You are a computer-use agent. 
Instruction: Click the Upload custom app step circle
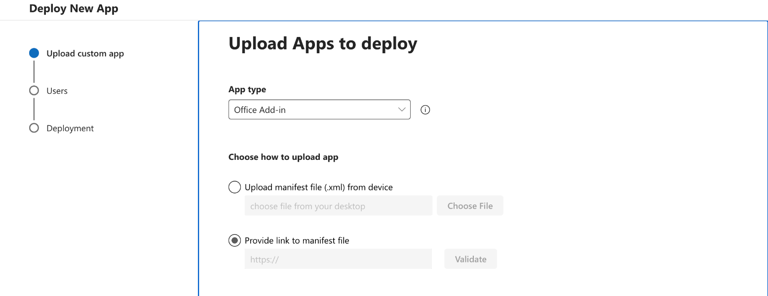point(34,53)
